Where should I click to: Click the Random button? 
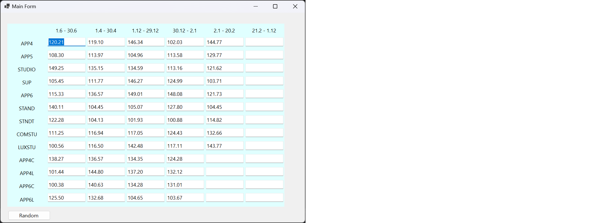click(29, 215)
